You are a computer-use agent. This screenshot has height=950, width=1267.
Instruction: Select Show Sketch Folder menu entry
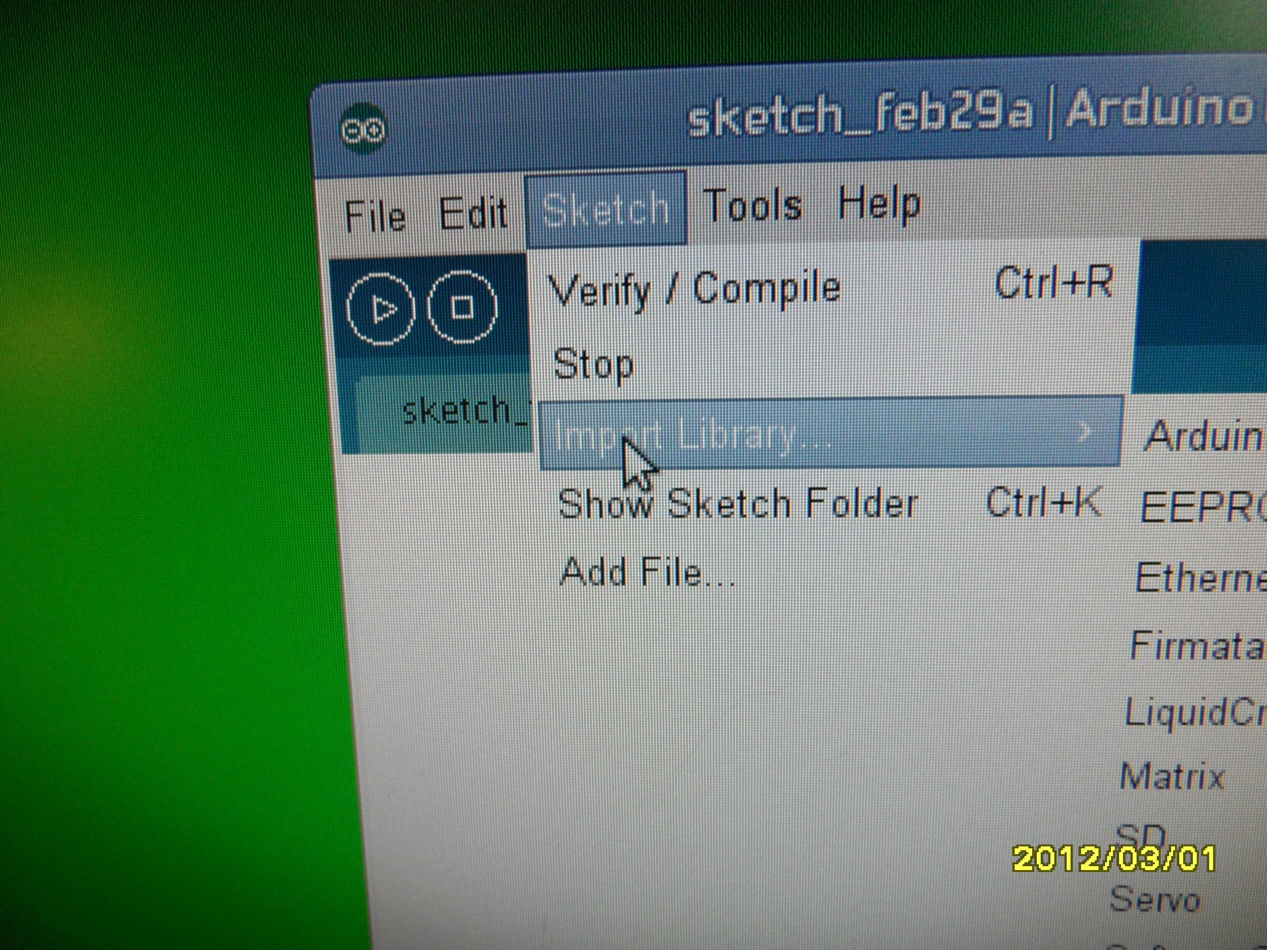tap(831, 504)
